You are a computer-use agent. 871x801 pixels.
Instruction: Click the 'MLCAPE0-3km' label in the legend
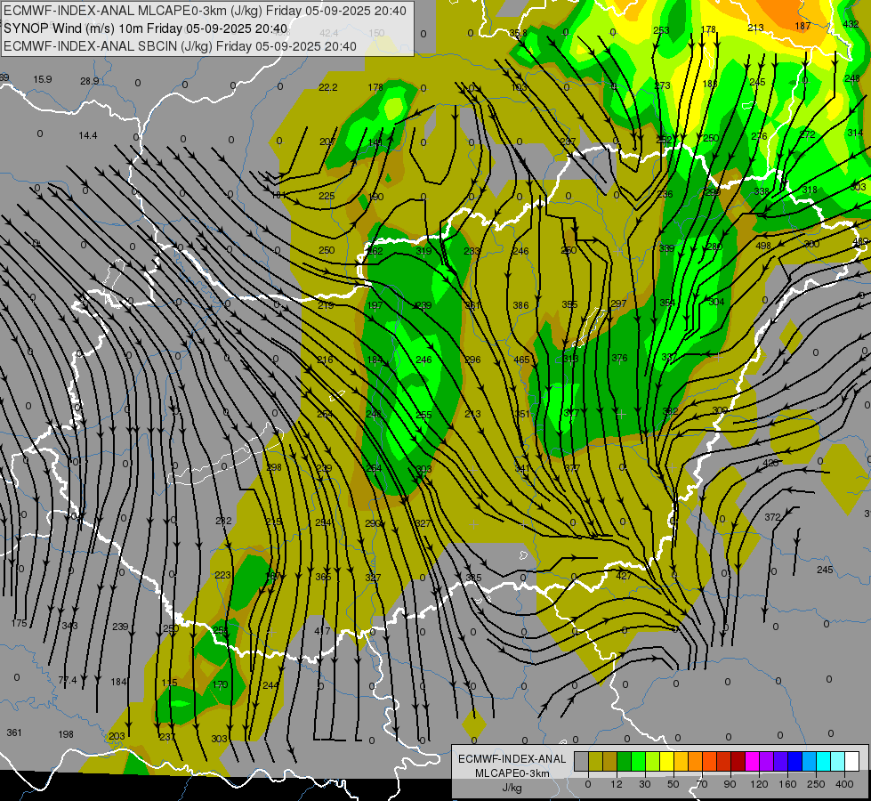pyautogui.click(x=512, y=773)
